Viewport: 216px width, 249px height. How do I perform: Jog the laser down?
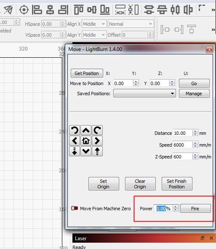tap(86, 151)
